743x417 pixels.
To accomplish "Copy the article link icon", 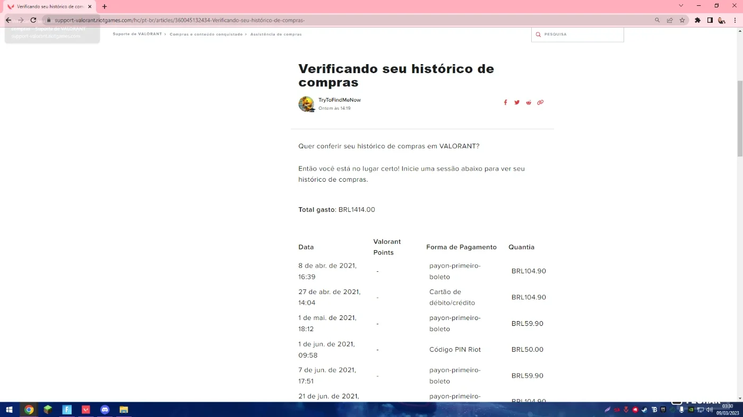I will 540,102.
